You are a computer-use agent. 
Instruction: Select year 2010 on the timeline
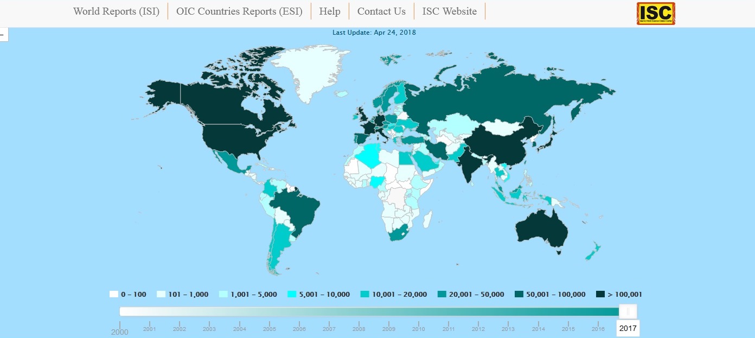tap(418, 329)
